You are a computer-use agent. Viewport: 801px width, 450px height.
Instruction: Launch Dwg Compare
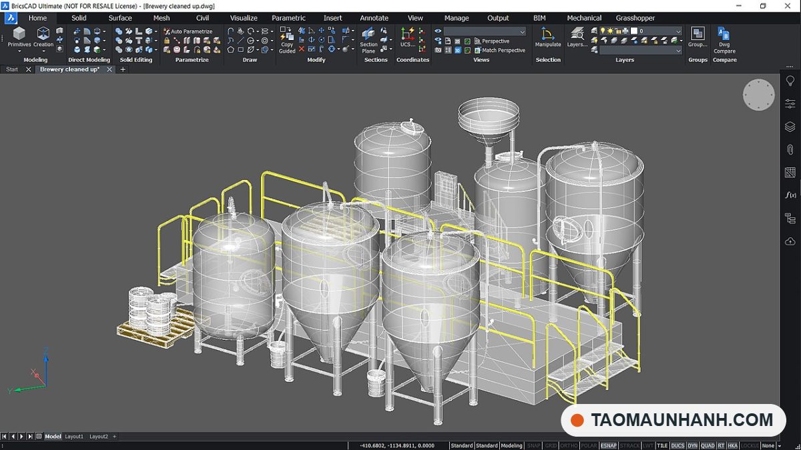[724, 40]
